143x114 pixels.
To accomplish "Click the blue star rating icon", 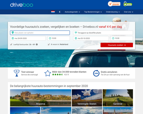I will [48, 73].
